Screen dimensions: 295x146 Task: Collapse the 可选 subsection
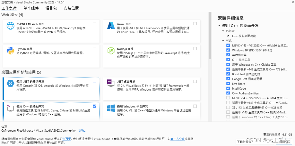tap(223, 41)
